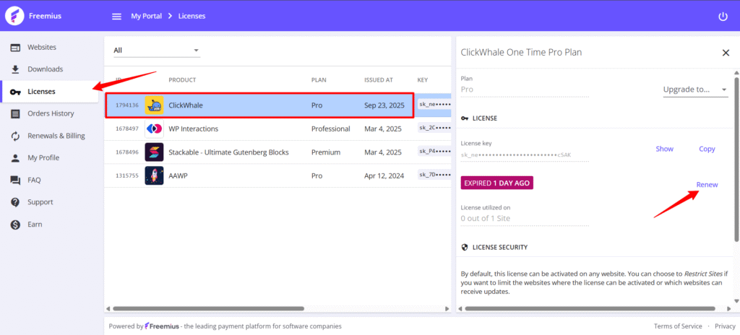The width and height of the screenshot is (740, 335).
Task: Click the detail panel's vertical scrollbar
Action: pos(736,160)
